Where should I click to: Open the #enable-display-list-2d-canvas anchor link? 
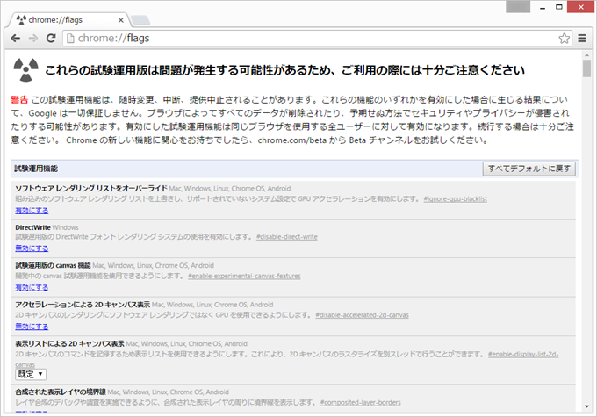(x=523, y=354)
